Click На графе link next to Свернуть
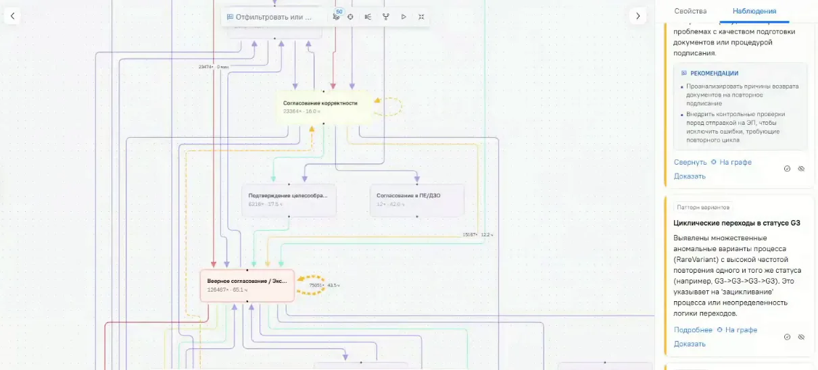Viewport: 818px width, 370px height. 735,162
